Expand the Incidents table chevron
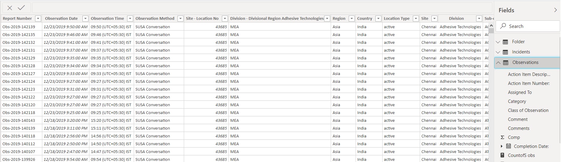Screen dimensions: 561x162 coord(498,52)
